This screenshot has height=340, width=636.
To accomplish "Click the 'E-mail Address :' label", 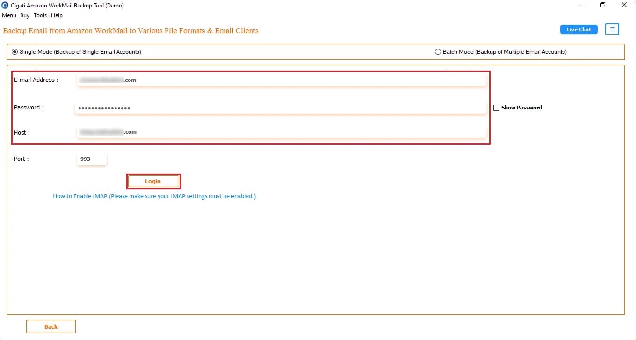I will click(36, 80).
